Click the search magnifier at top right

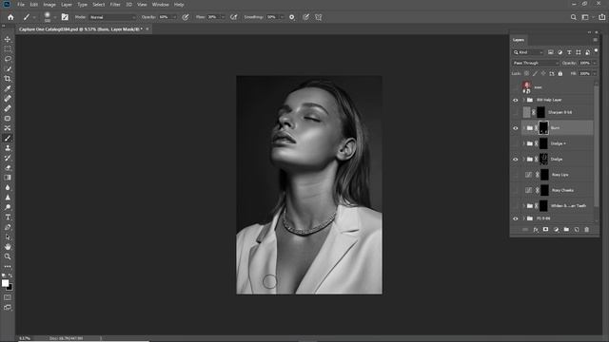(573, 17)
